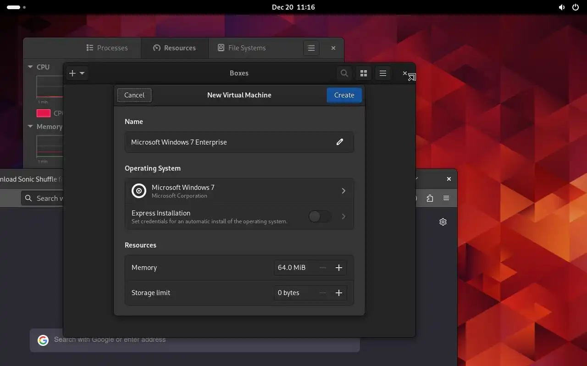587x366 pixels.
Task: Open the Microsoft Windows 7 chevron
Action: [x=343, y=191]
